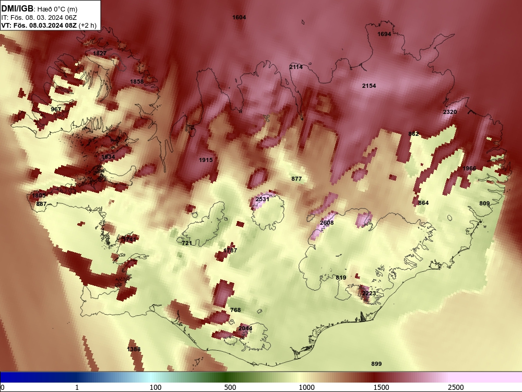Click the 1805 map value
This screenshot has width=522, height=392.
[x=39, y=195]
